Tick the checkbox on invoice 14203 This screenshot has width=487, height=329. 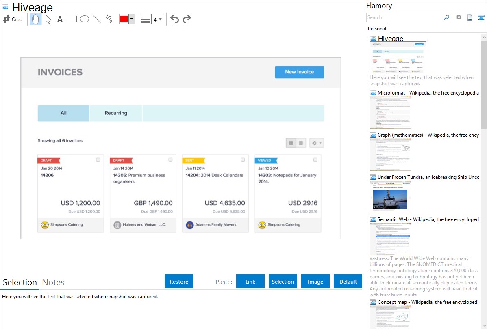point(315,160)
